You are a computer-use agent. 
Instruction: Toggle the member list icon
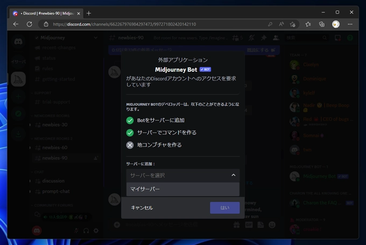[x=276, y=38]
